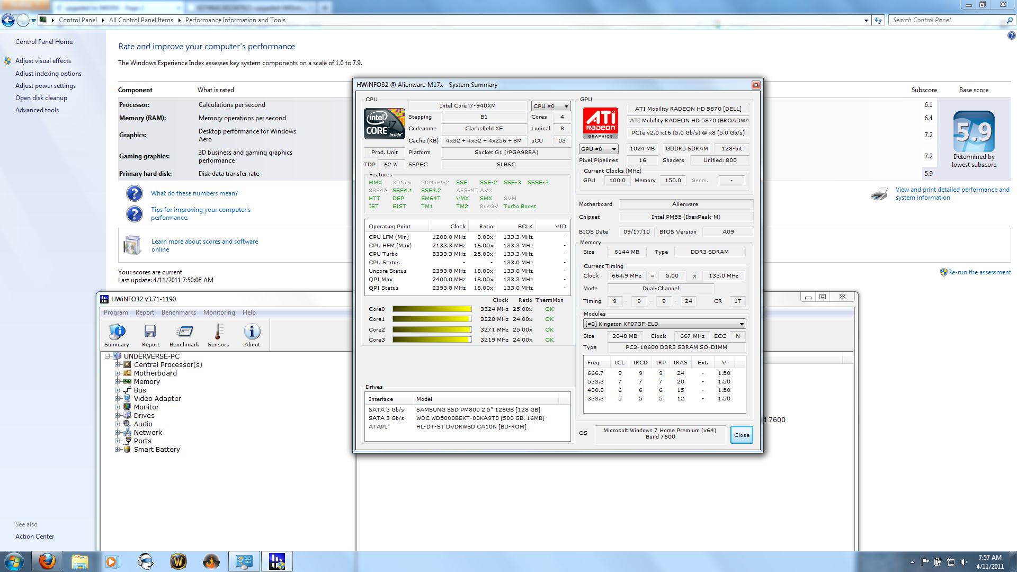This screenshot has height=572, width=1017.
Task: Click the shield icon next to Re-run the assessment
Action: pos(943,272)
